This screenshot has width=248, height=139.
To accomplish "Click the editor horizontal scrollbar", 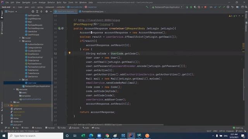I will point(115,125).
